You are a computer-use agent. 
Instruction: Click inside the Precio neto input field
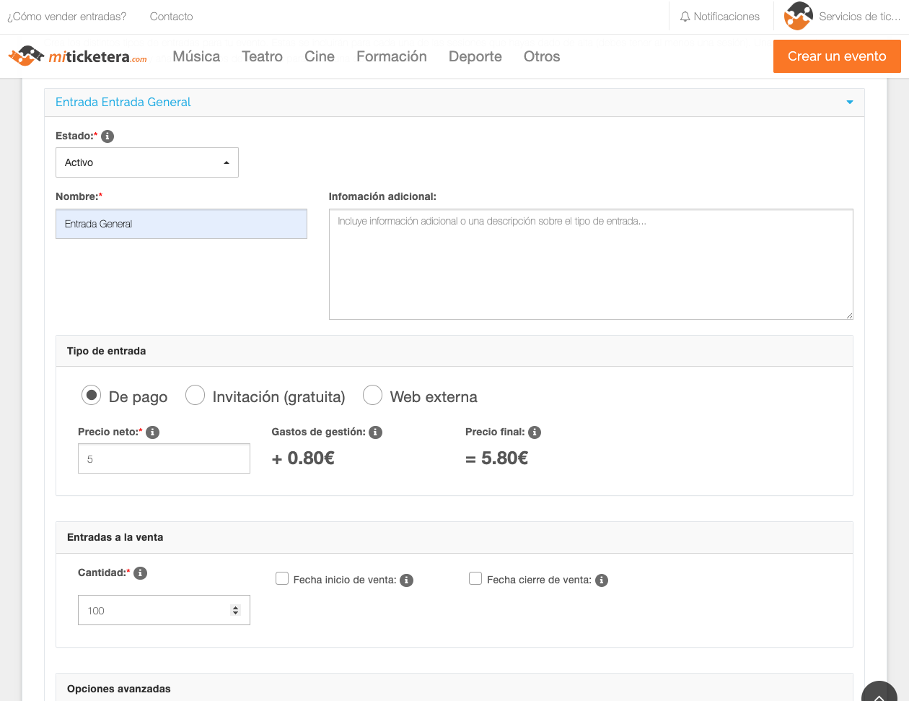pos(164,459)
